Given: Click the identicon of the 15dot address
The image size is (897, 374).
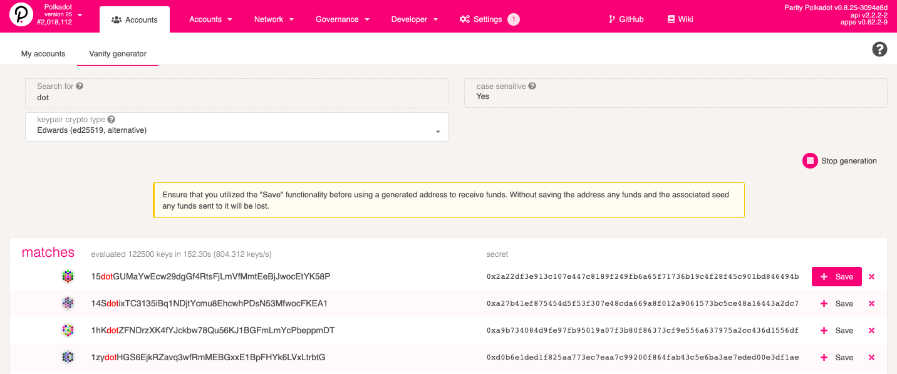Looking at the screenshot, I should pyautogui.click(x=68, y=276).
